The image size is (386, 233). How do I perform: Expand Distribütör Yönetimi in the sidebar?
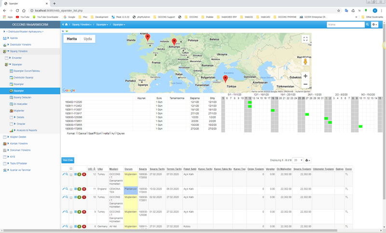click(x=8, y=44)
